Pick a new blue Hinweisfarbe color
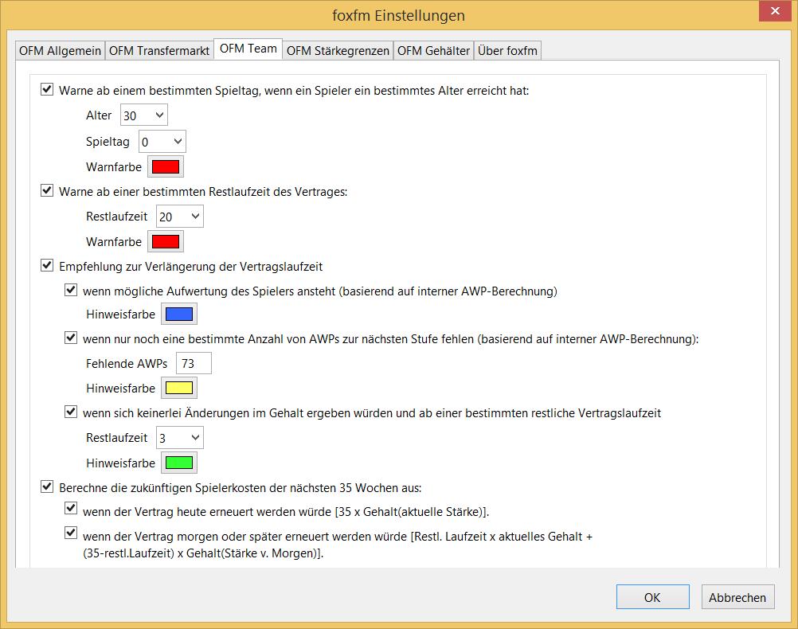798x629 pixels. coord(178,314)
